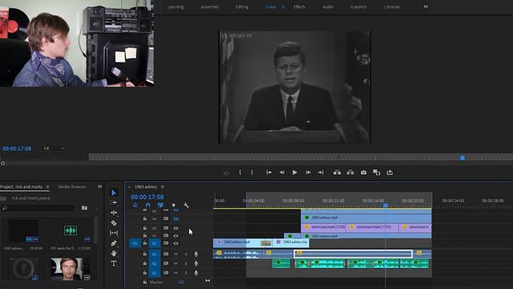Switch to Graphics workspace
The image size is (513, 289).
click(358, 7)
